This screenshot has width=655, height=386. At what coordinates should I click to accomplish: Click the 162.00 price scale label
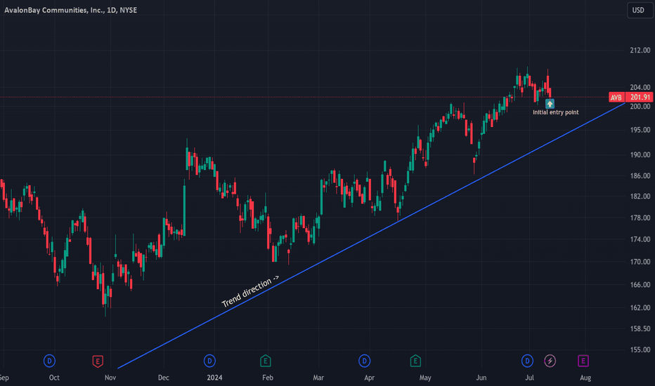coord(640,308)
